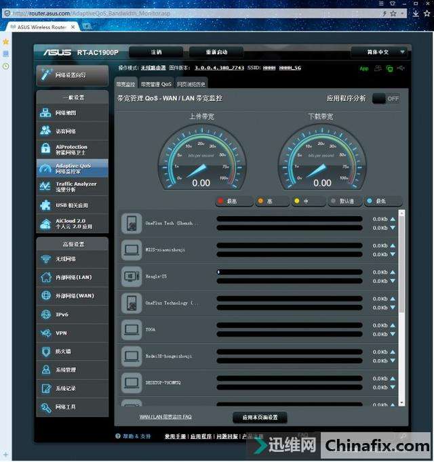The width and height of the screenshot is (434, 462).
Task: Click device name text YOGA
Action: point(151,329)
